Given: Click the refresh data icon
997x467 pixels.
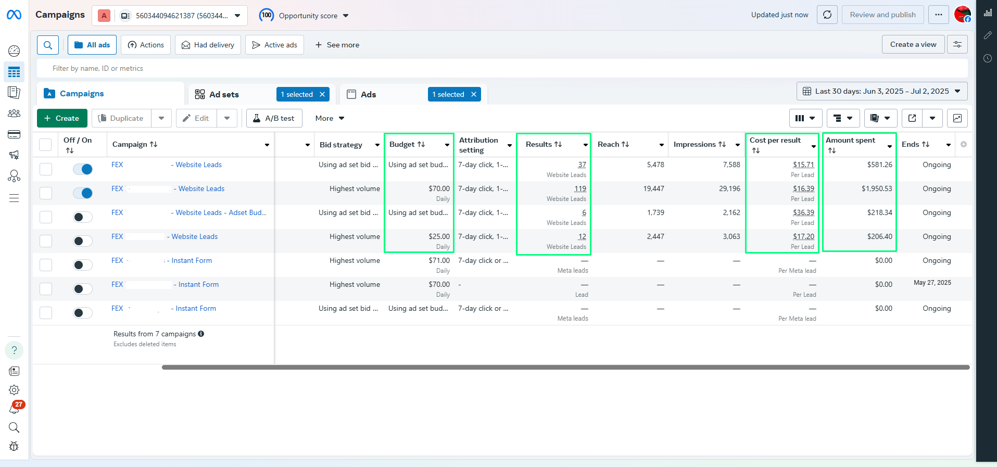Looking at the screenshot, I should coord(827,15).
